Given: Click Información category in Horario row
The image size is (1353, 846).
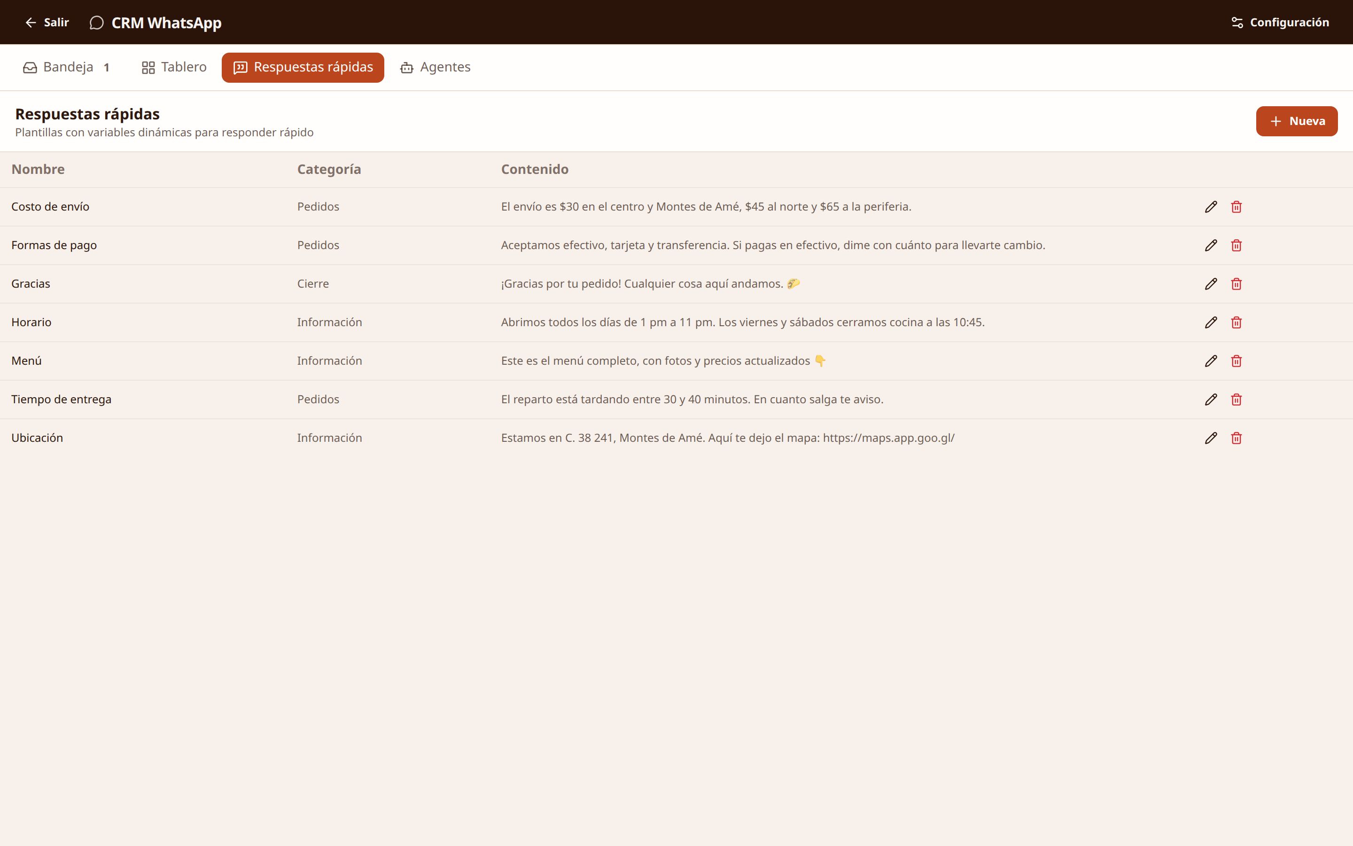Looking at the screenshot, I should coord(329,323).
